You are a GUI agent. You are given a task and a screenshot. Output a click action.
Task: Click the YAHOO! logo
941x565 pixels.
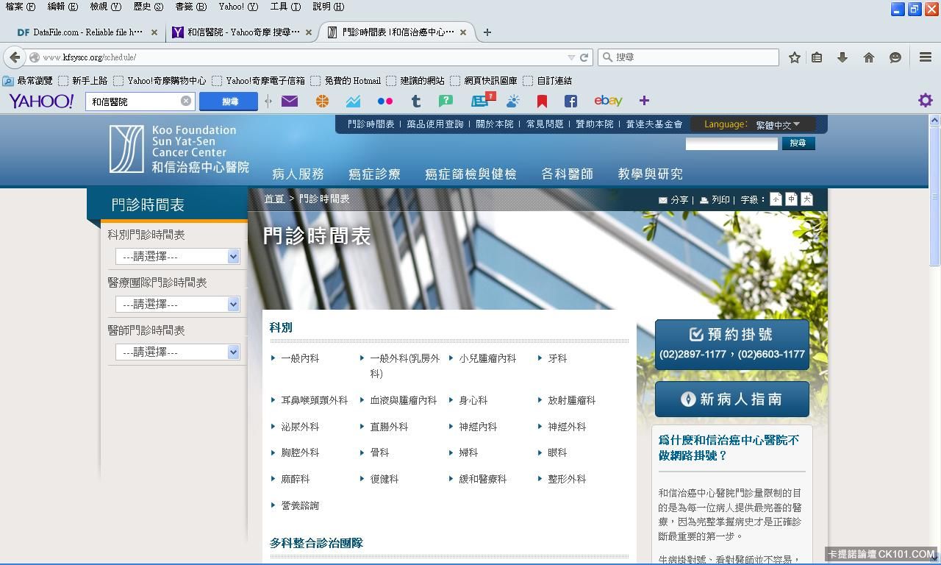[41, 101]
